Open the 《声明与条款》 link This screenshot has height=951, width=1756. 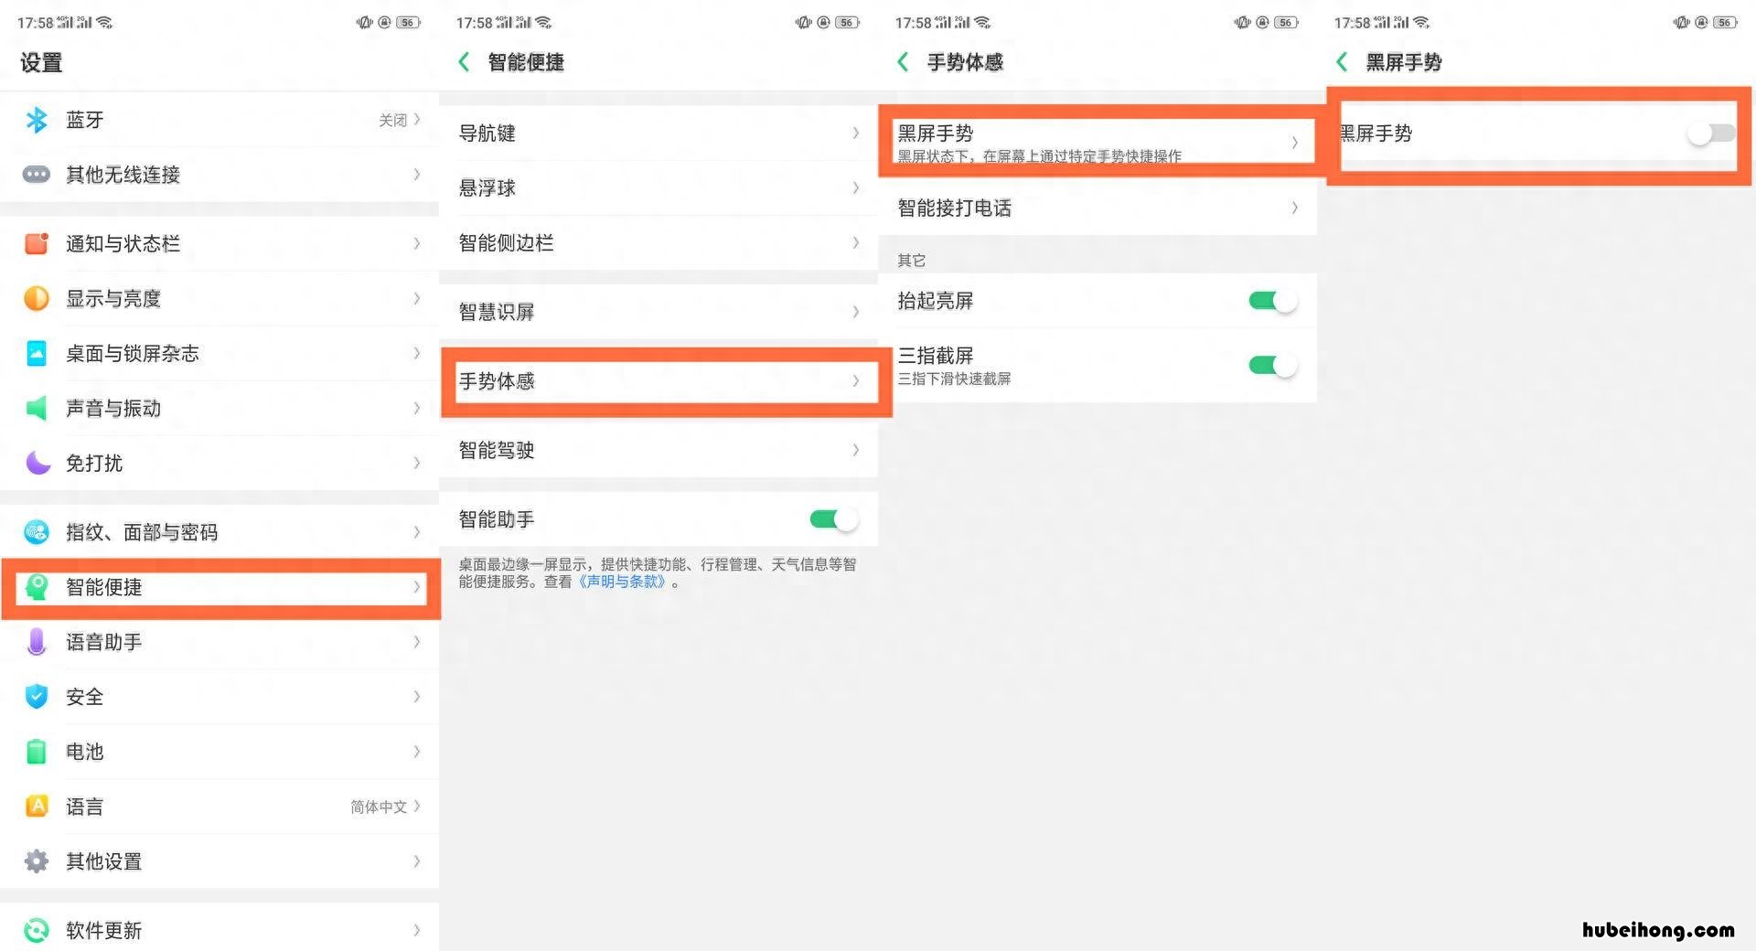tap(625, 582)
